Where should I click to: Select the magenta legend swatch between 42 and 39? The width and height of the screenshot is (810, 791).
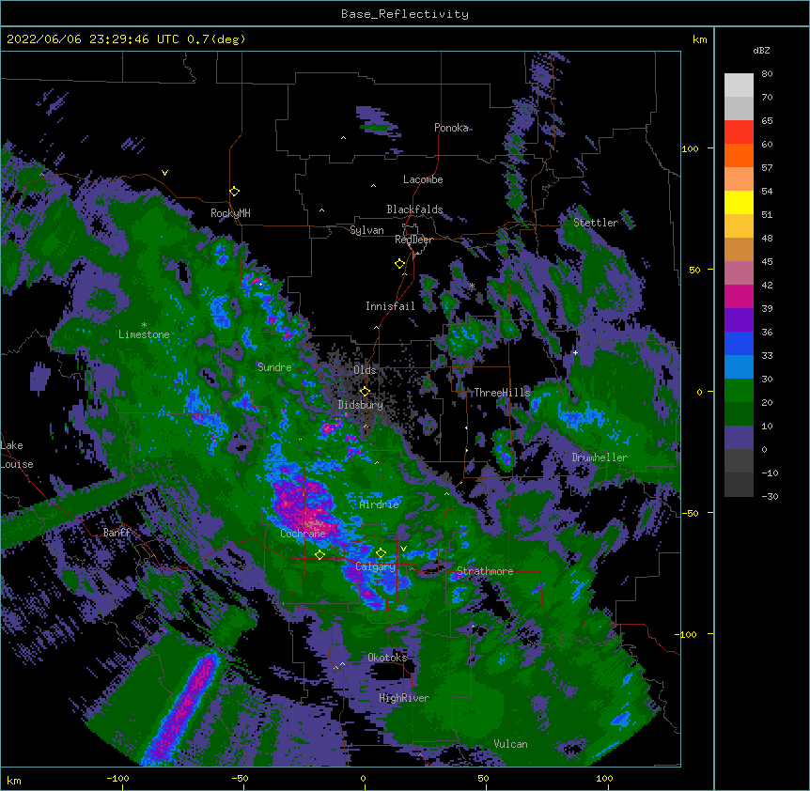pos(739,296)
